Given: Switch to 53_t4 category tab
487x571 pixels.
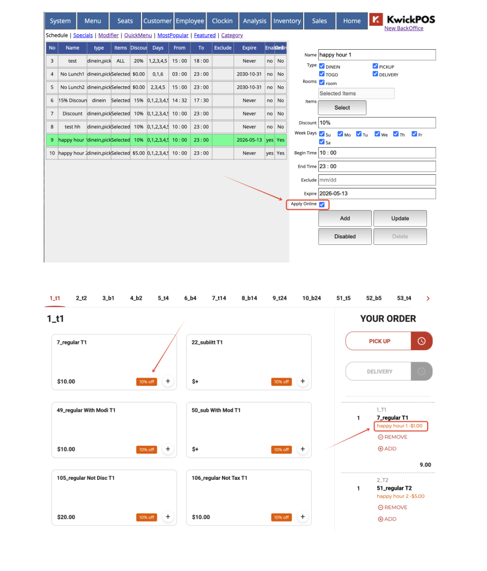Looking at the screenshot, I should (x=404, y=298).
